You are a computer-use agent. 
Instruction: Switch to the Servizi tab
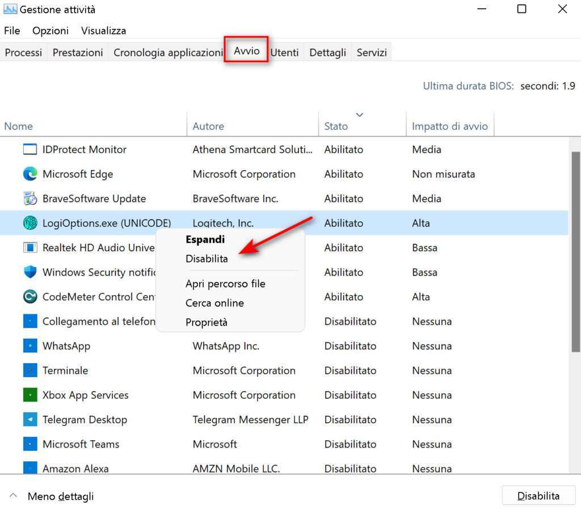click(x=372, y=53)
